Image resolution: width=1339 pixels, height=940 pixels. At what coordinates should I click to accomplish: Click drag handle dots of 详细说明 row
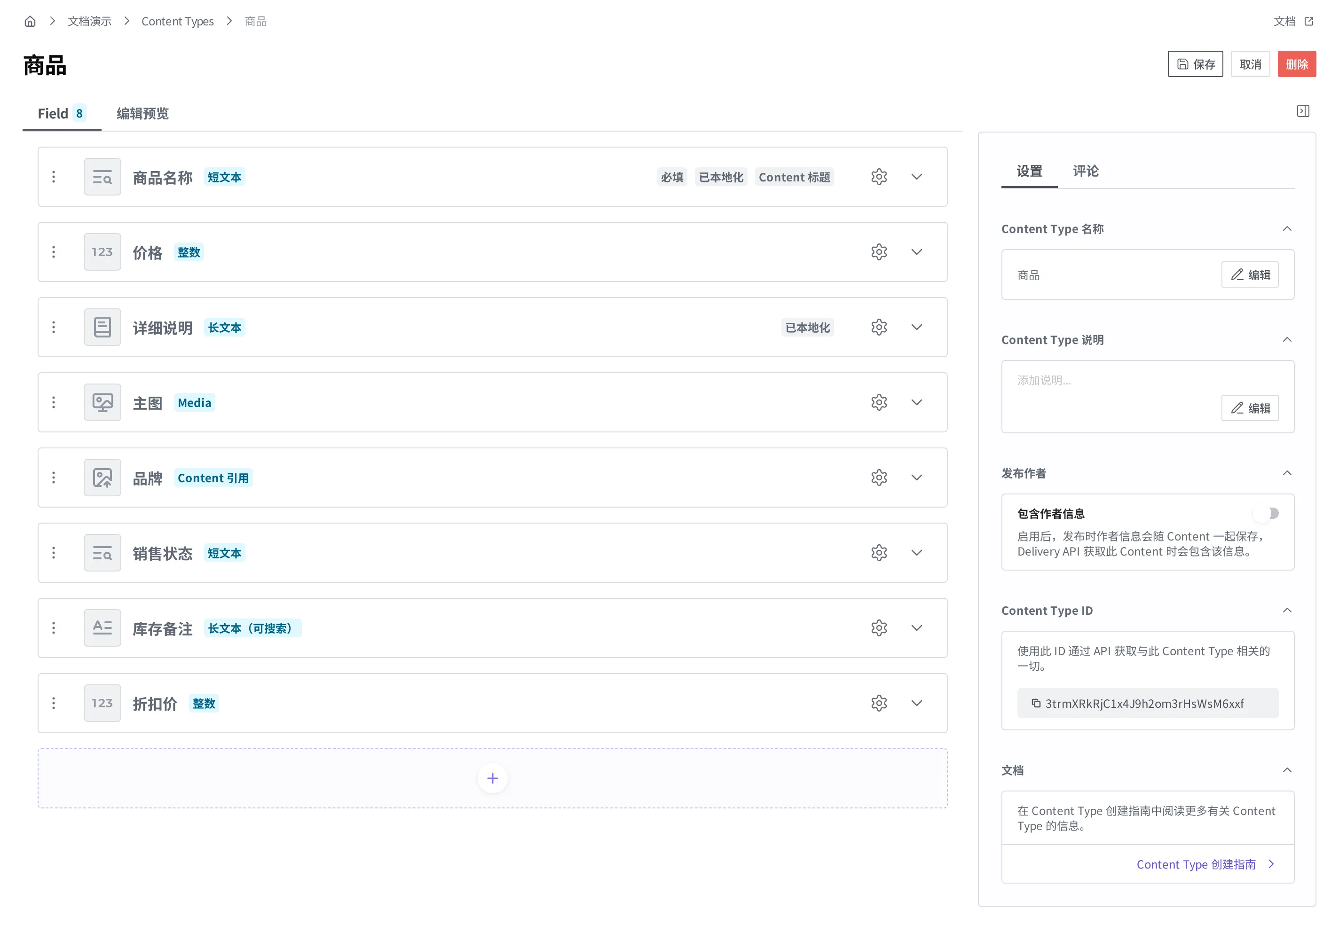[54, 327]
